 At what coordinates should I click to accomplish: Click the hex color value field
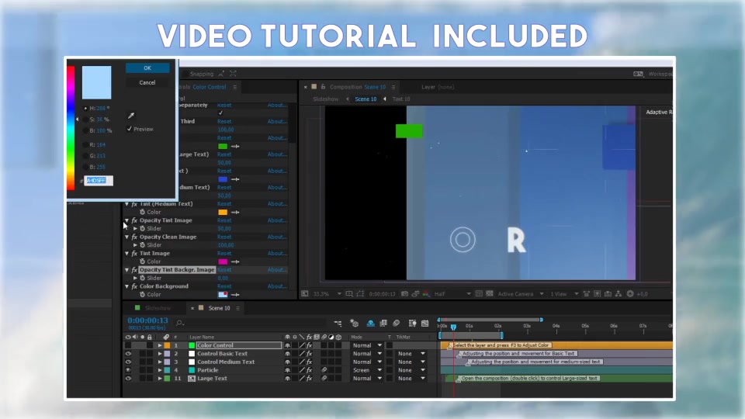coord(99,181)
